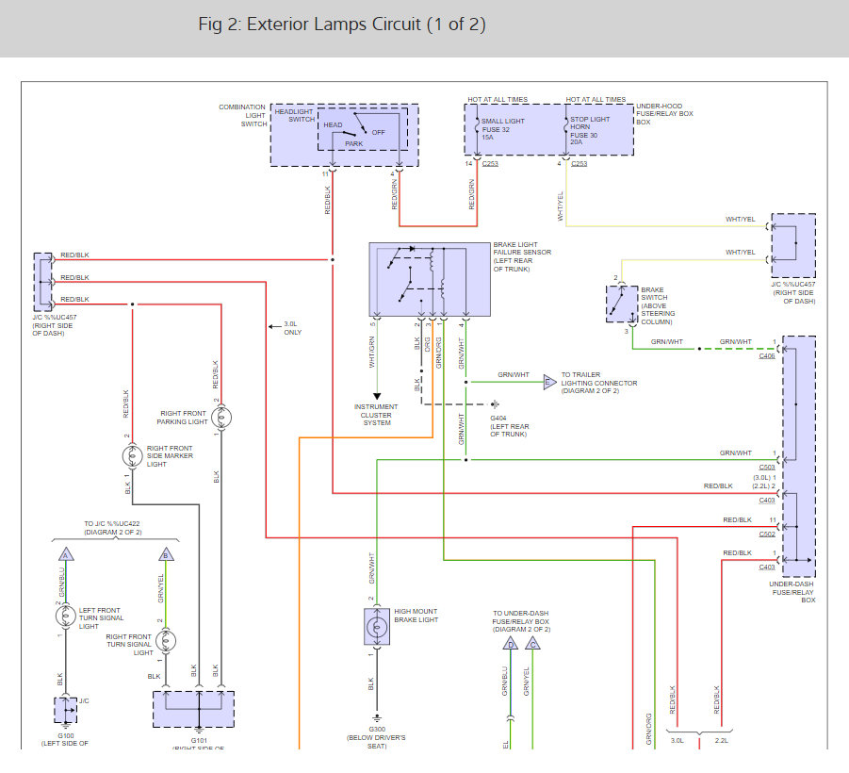Click the G300 (BELOW DRIVER'S SEAT) label
Image resolution: width=849 pixels, height=773 pixels.
(376, 738)
